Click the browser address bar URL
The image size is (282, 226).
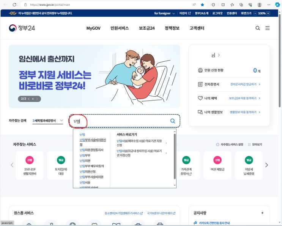[x=50, y=5]
